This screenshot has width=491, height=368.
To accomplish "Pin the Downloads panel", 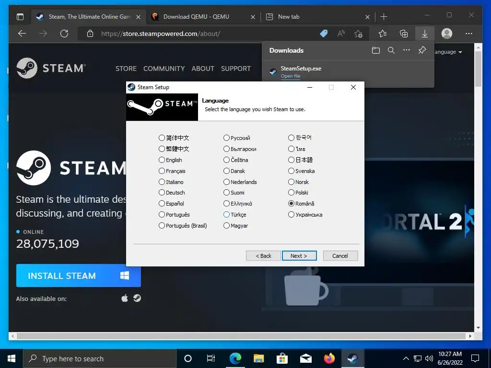I will (x=422, y=50).
